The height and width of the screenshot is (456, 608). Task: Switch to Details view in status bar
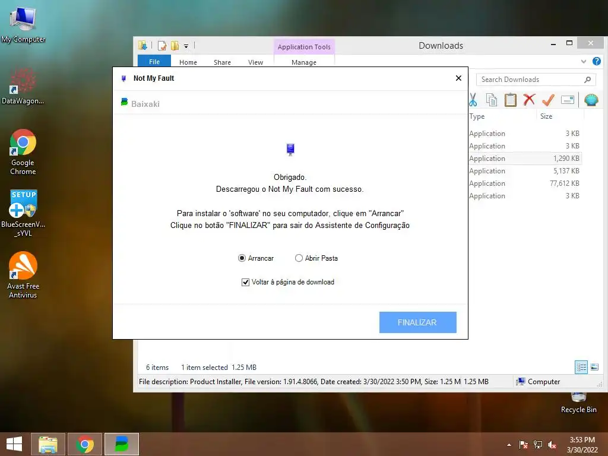581,367
